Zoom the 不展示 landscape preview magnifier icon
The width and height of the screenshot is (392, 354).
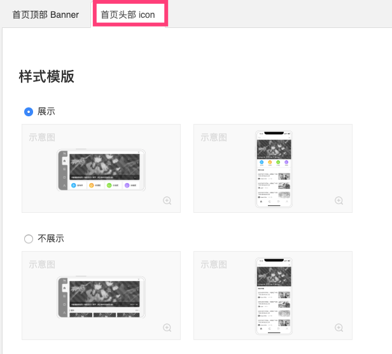pos(167,327)
